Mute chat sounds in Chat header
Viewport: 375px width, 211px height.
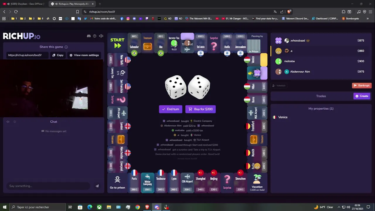8,122
